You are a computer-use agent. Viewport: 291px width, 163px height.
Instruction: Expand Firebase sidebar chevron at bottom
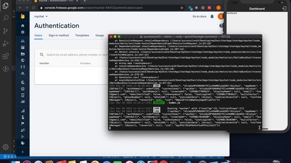(x=23, y=152)
